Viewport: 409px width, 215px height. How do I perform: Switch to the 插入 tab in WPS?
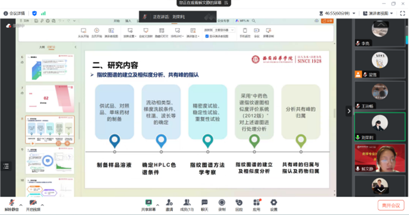click(128, 21)
